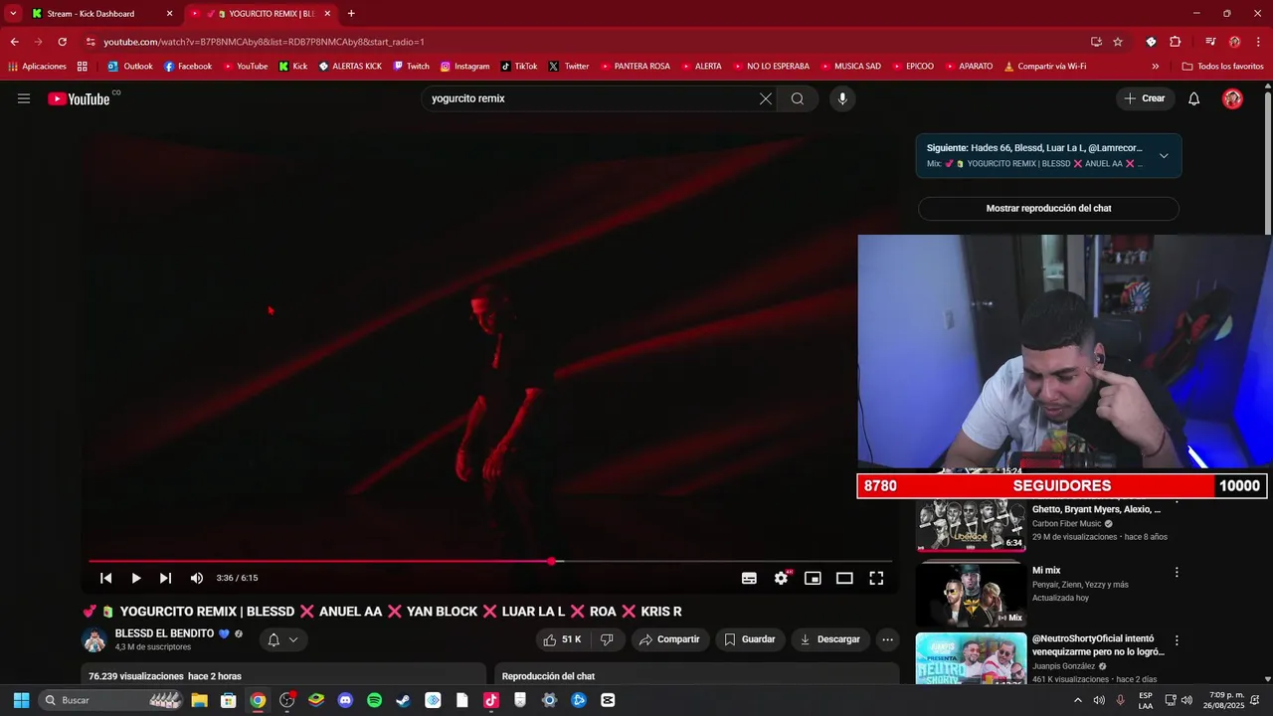Expand the Siguiente playlist panel chevron

pyautogui.click(x=1164, y=155)
